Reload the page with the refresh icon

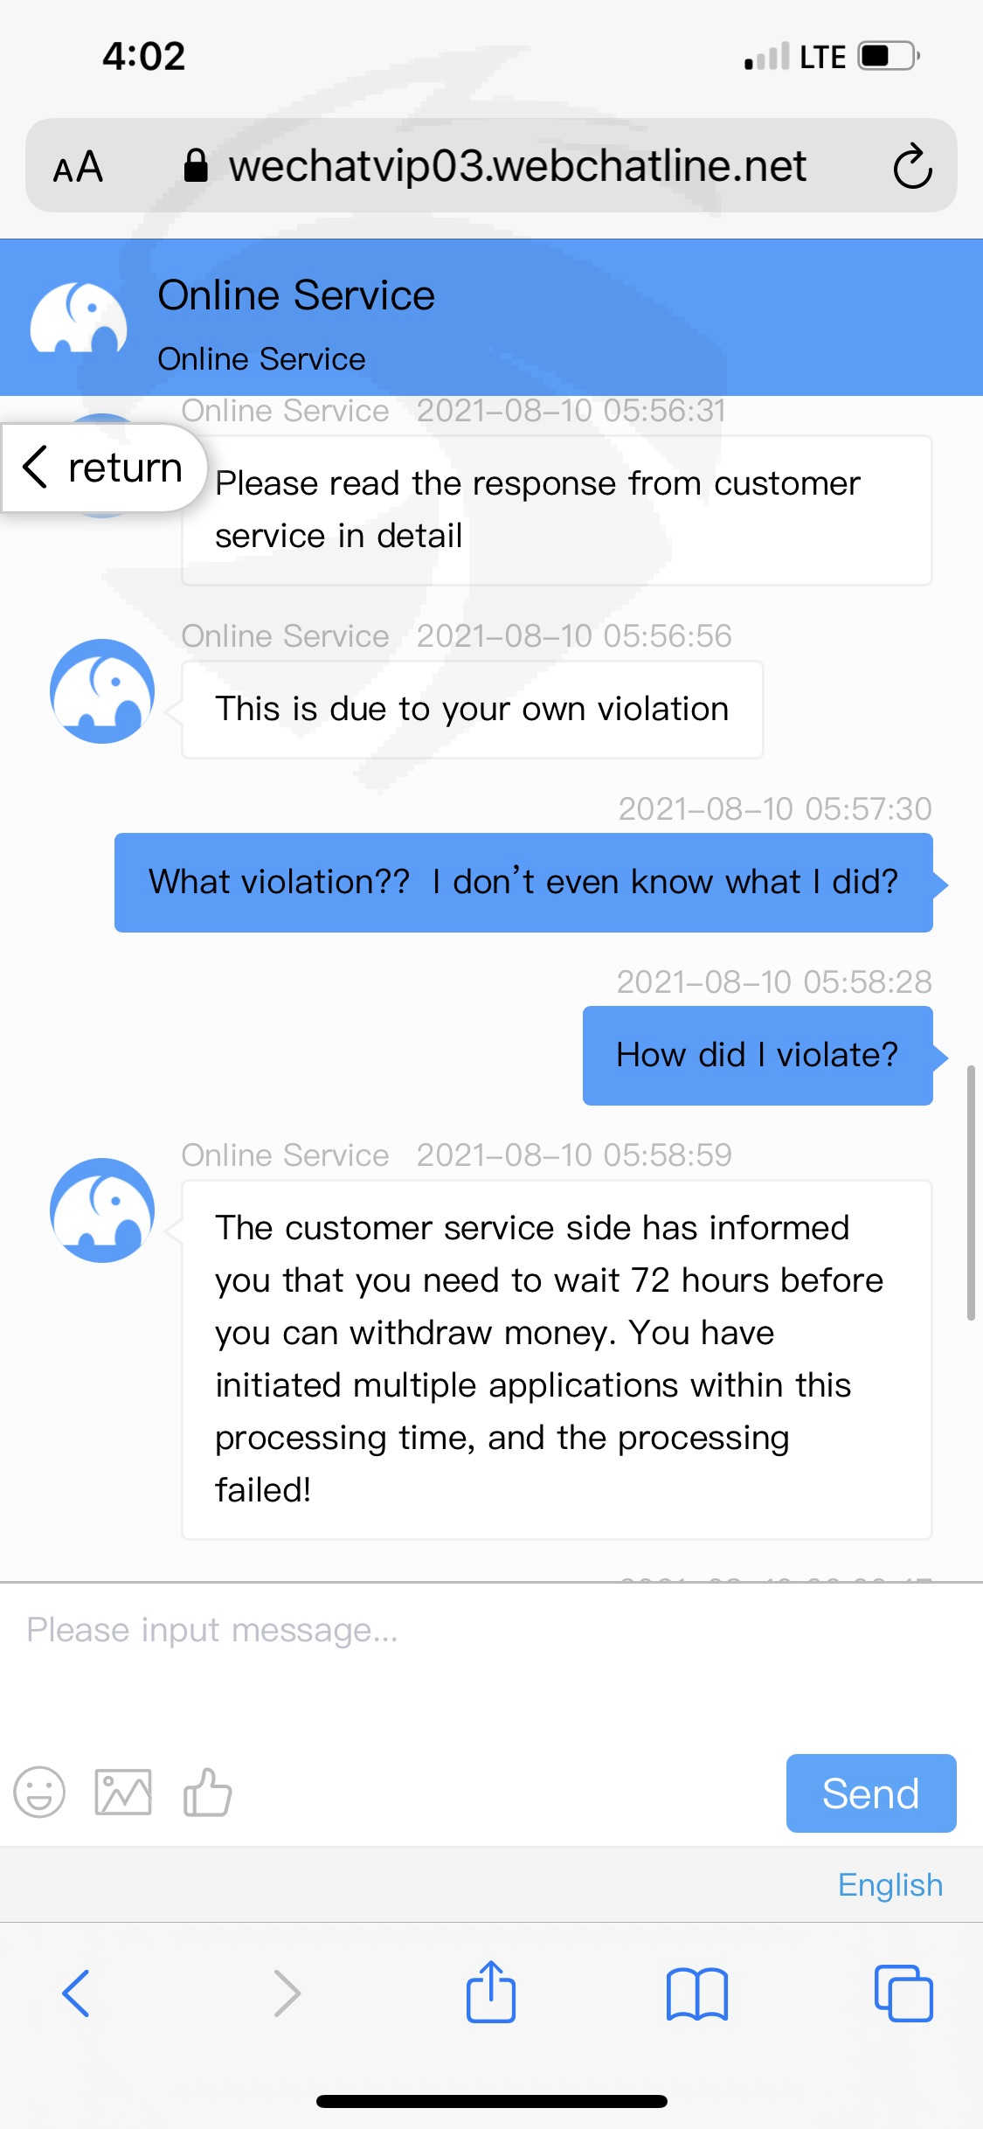click(x=912, y=166)
